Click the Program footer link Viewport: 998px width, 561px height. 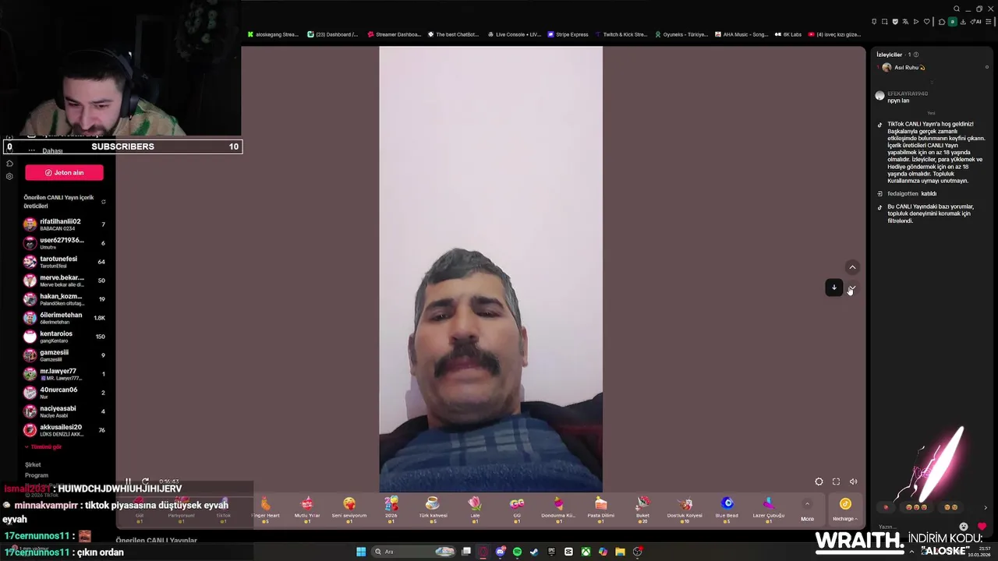pyautogui.click(x=37, y=475)
